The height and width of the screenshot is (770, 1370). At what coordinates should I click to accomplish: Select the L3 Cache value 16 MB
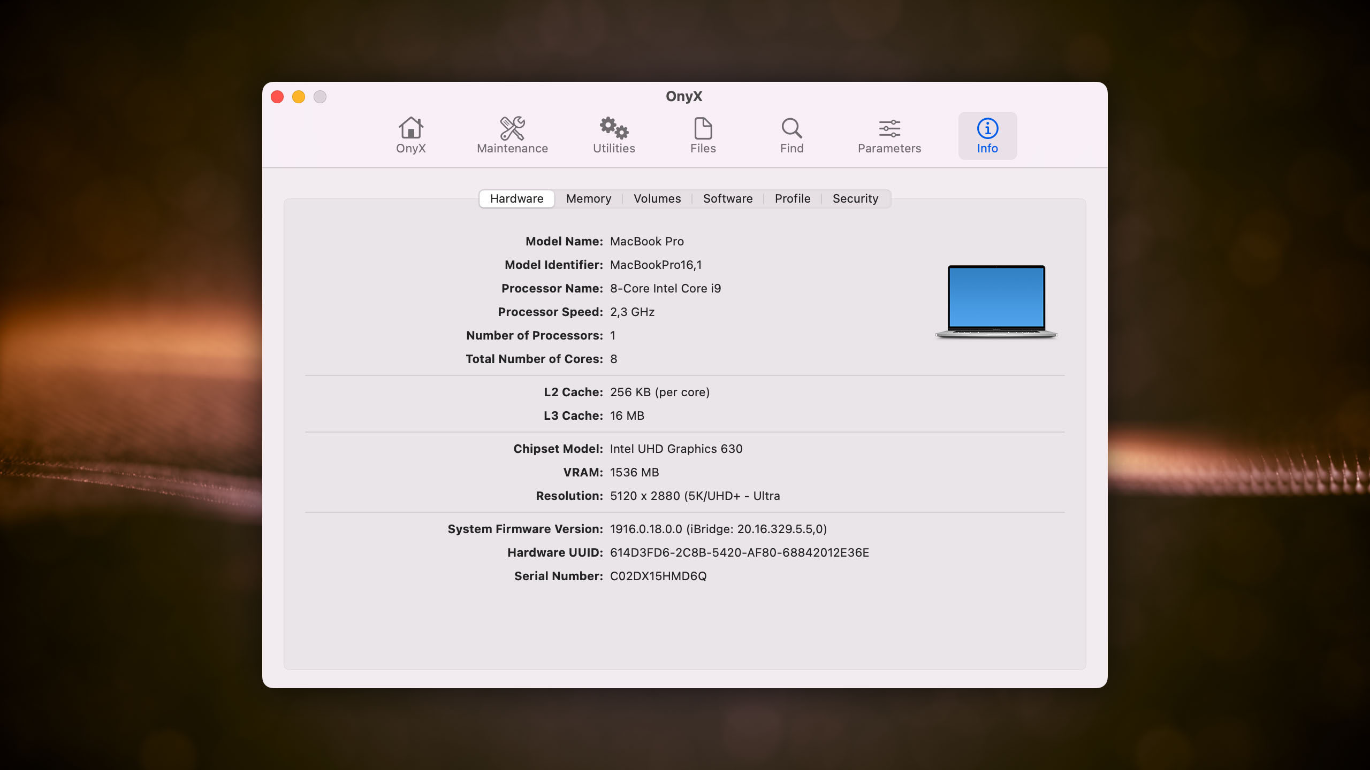pos(627,415)
